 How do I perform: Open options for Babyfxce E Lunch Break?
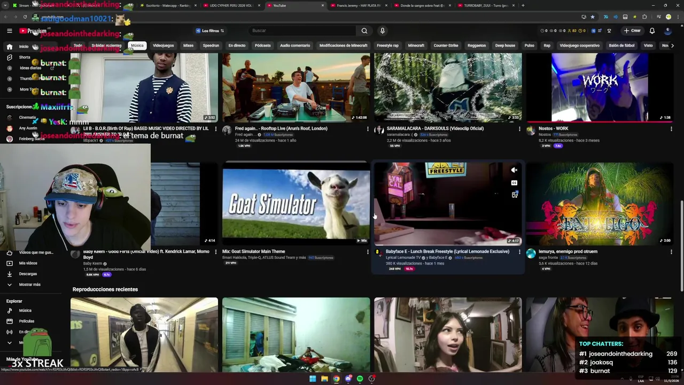pos(519,252)
